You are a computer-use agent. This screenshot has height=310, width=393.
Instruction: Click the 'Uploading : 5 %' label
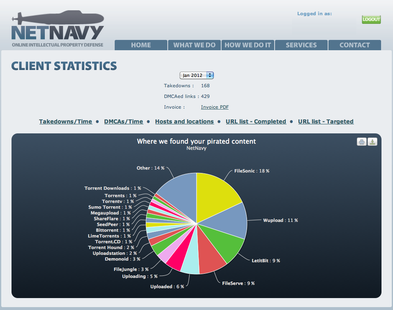tap(140, 276)
